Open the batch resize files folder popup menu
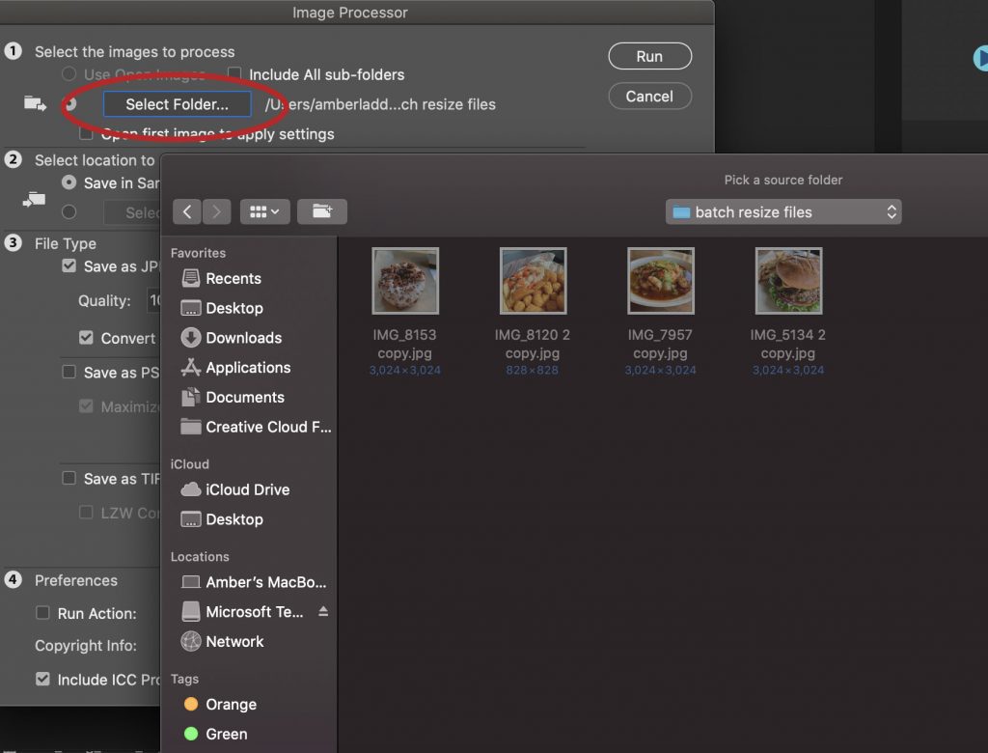 click(x=783, y=211)
